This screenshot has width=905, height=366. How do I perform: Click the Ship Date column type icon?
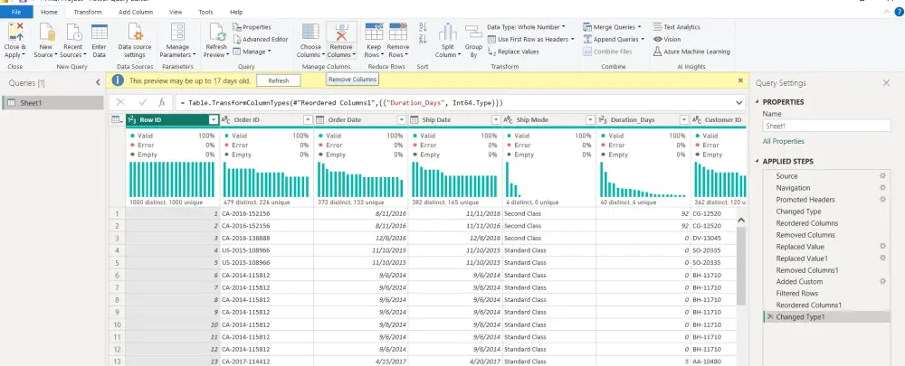414,120
